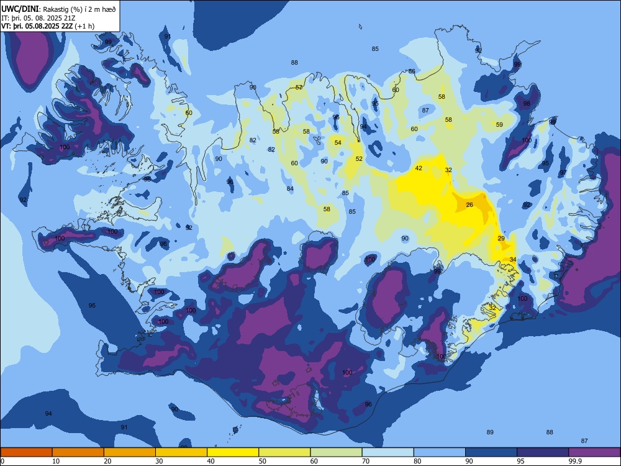Select the dark indigo 95–99.9 legend swatch
621x466 pixels.
tap(543, 452)
